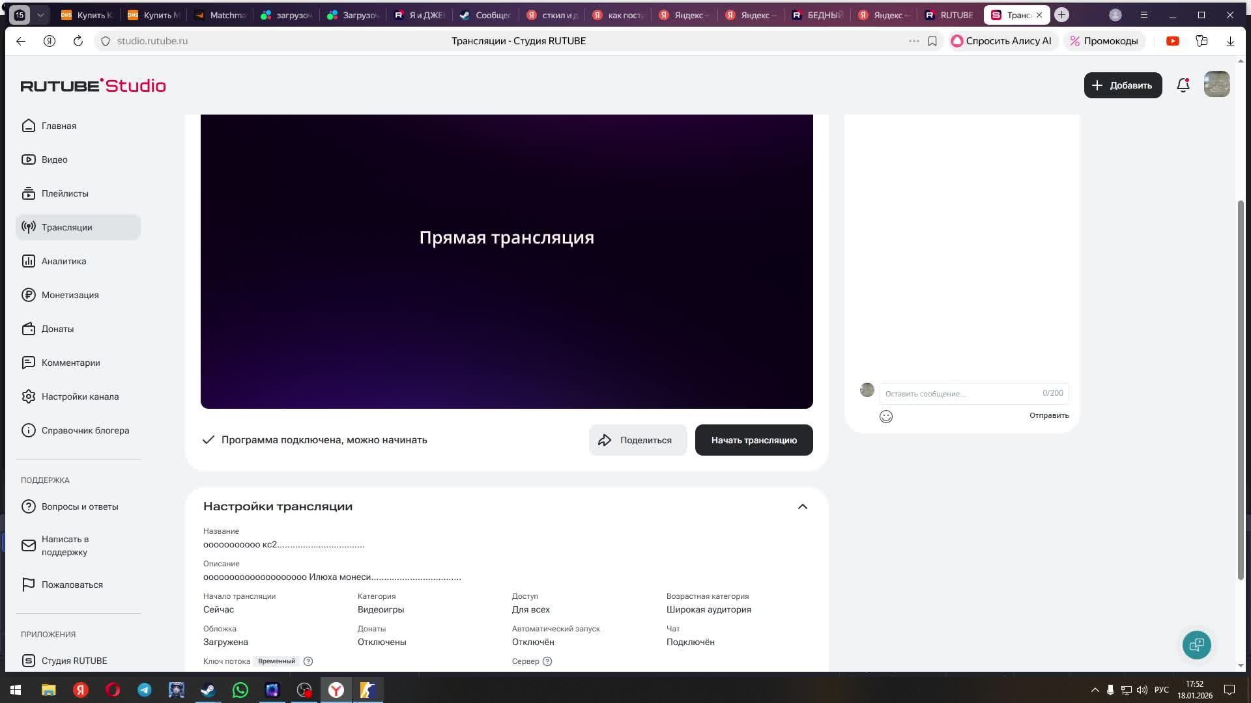Click the live stream preview player

point(507,261)
